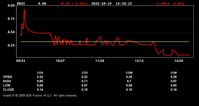Click the 10:47 time axis label
The height and width of the screenshot is (106, 199).
click(60, 61)
